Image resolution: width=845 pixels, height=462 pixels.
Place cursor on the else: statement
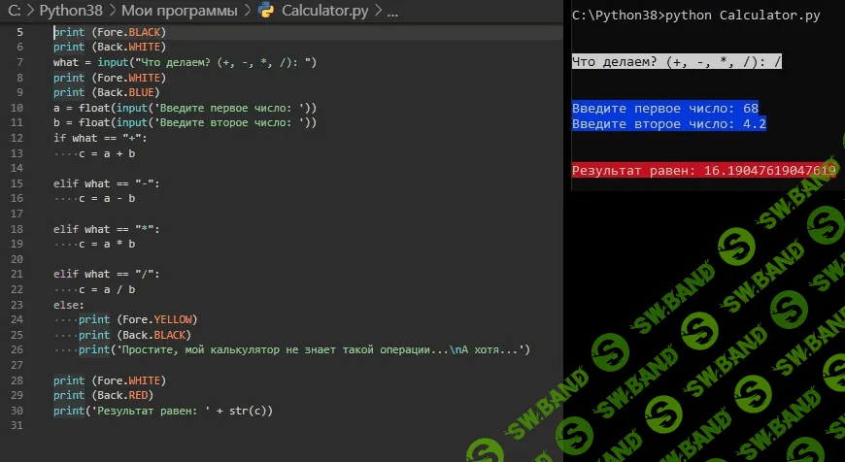click(x=69, y=305)
